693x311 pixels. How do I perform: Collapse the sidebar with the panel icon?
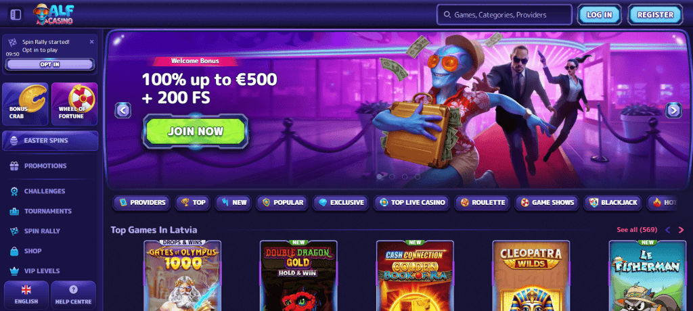pos(16,15)
